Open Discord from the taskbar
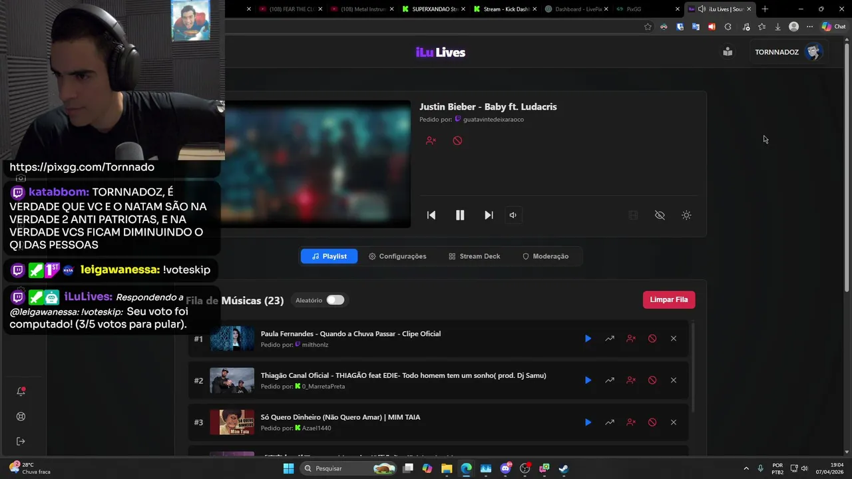 pos(505,468)
